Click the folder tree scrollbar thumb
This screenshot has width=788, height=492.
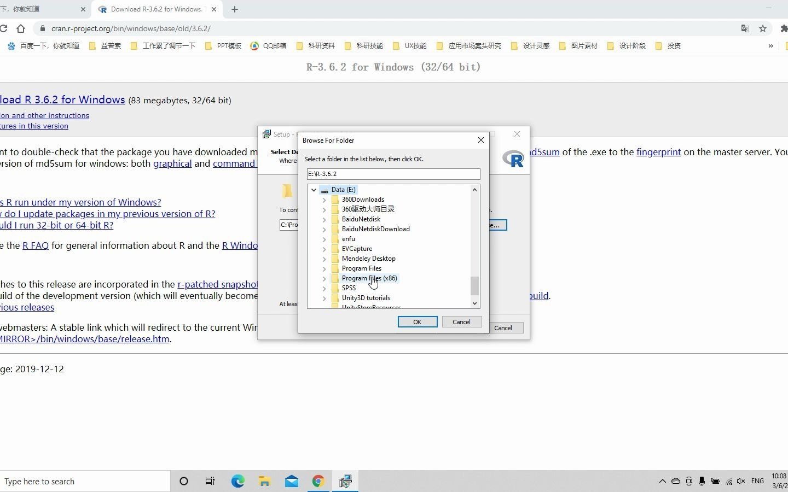[x=474, y=285]
